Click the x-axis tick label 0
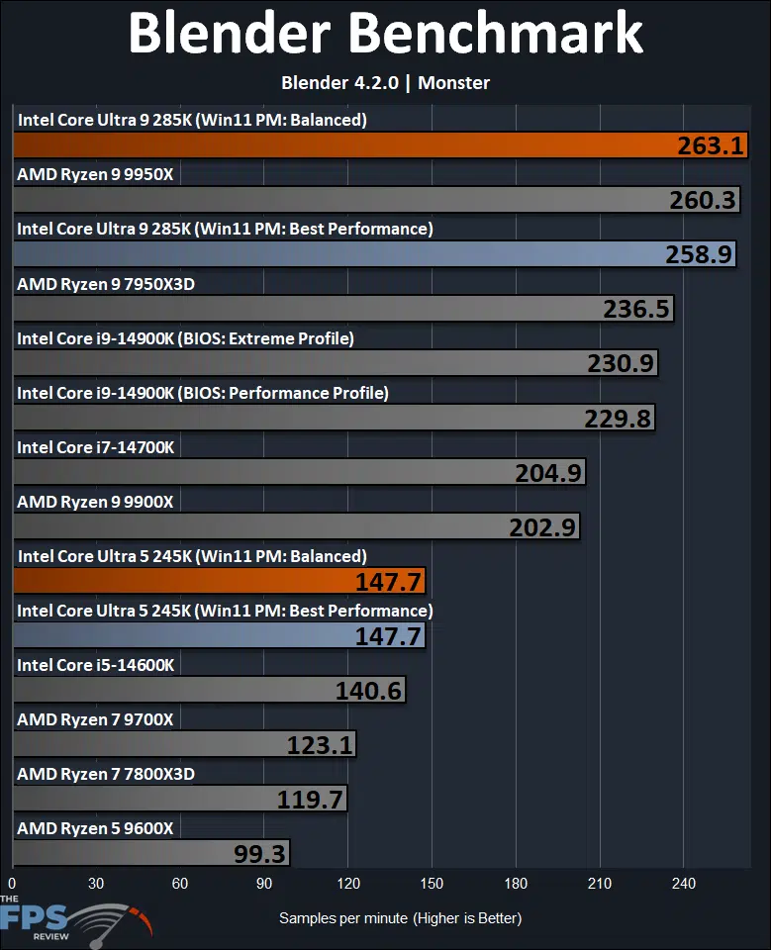Screen dimensions: 771x950 (12, 884)
